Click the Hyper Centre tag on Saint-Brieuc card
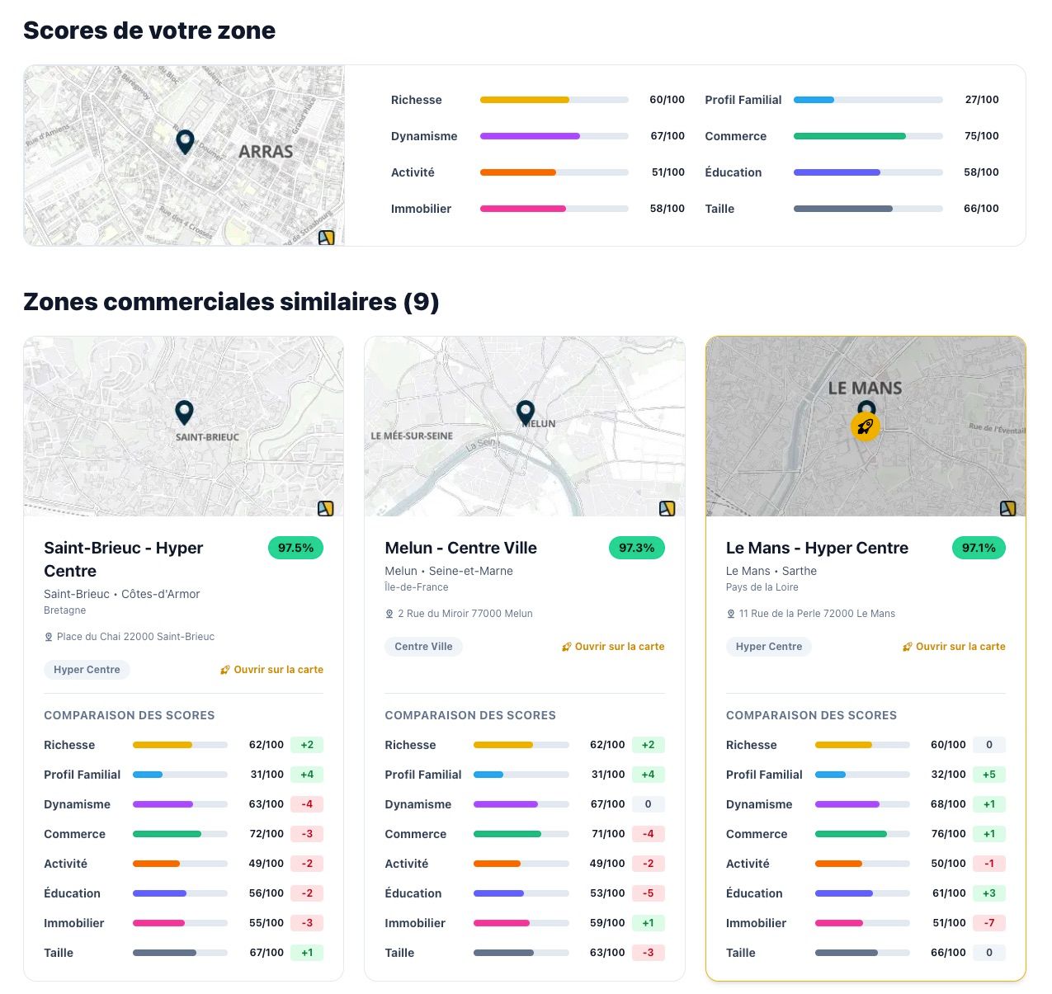The height and width of the screenshot is (994, 1052). pyautogui.click(x=87, y=670)
